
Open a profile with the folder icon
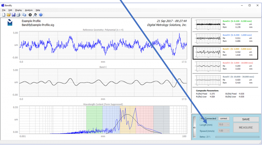9,15
